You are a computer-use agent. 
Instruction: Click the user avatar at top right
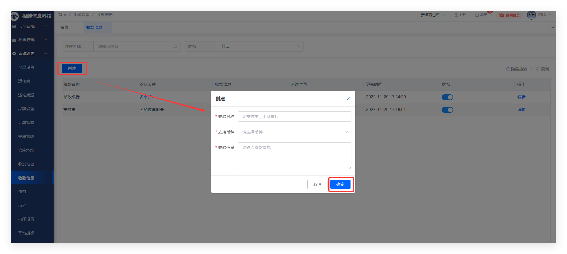click(531, 15)
